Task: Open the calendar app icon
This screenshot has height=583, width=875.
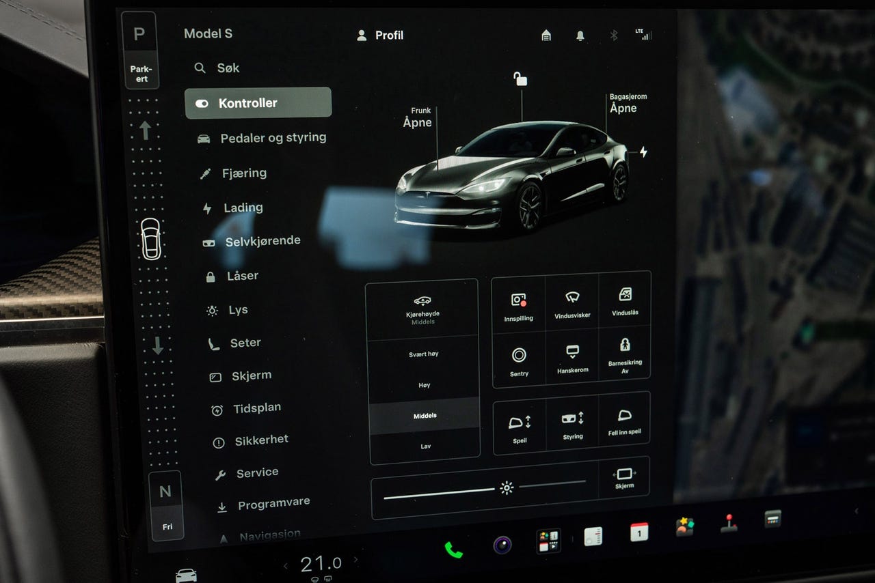Action: (x=639, y=532)
